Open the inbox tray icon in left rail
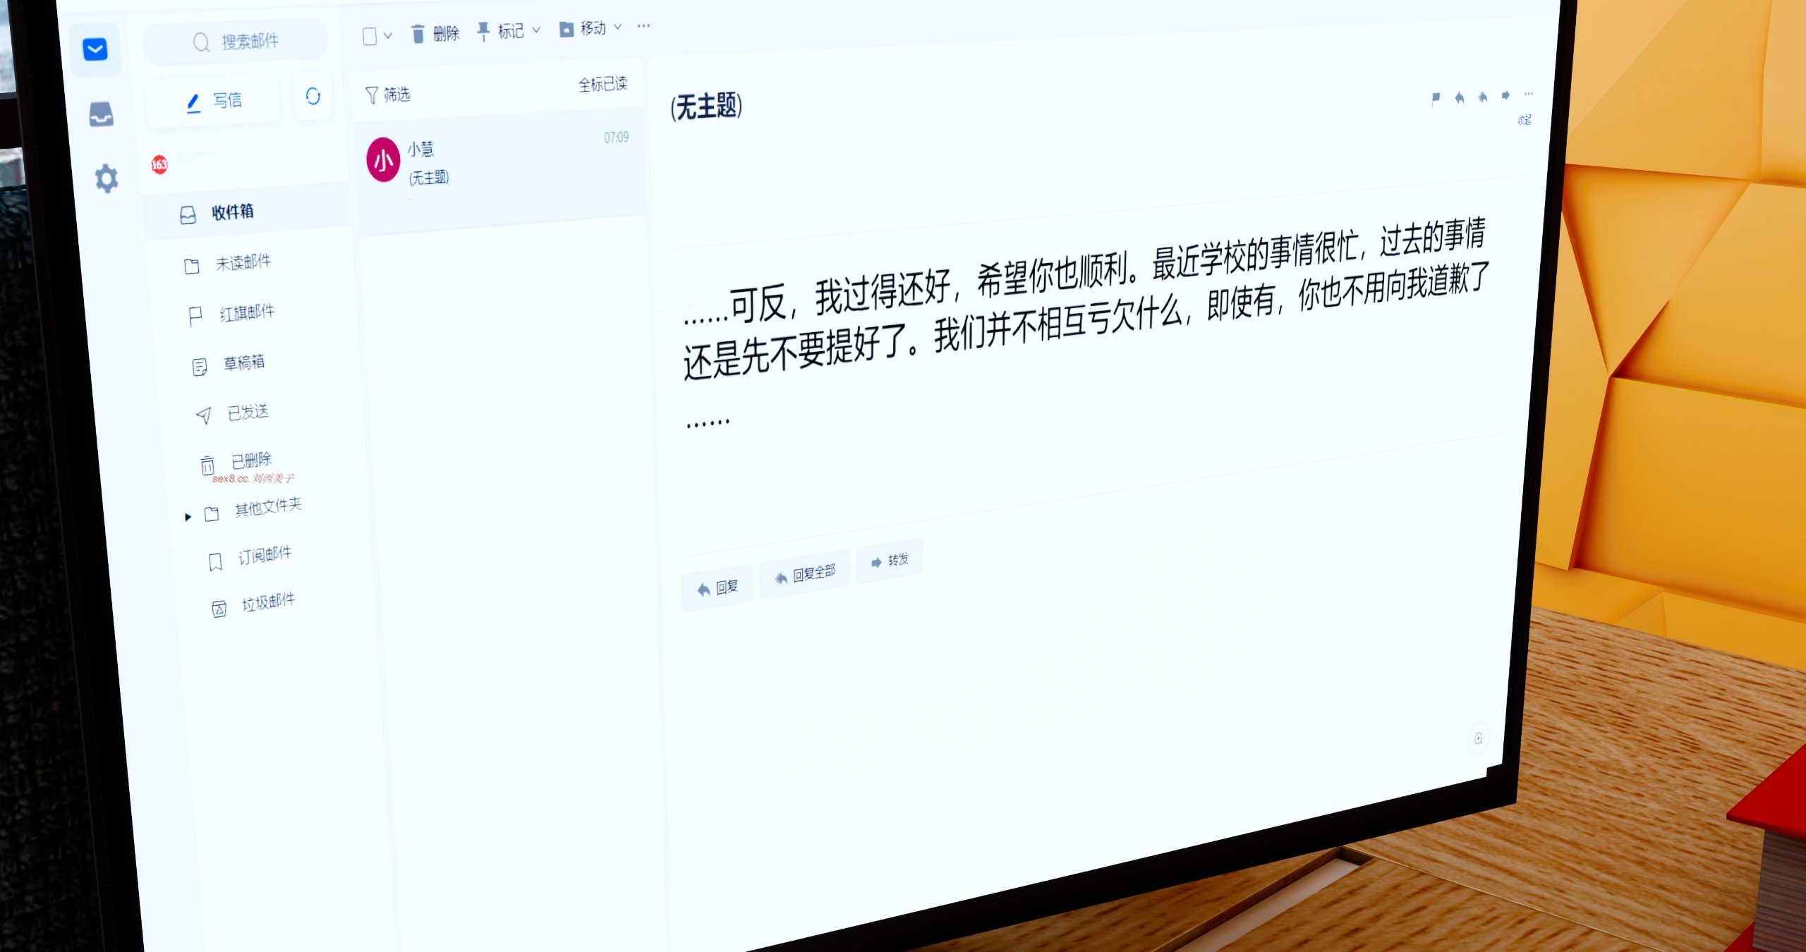The height and width of the screenshot is (952, 1806). 101,114
